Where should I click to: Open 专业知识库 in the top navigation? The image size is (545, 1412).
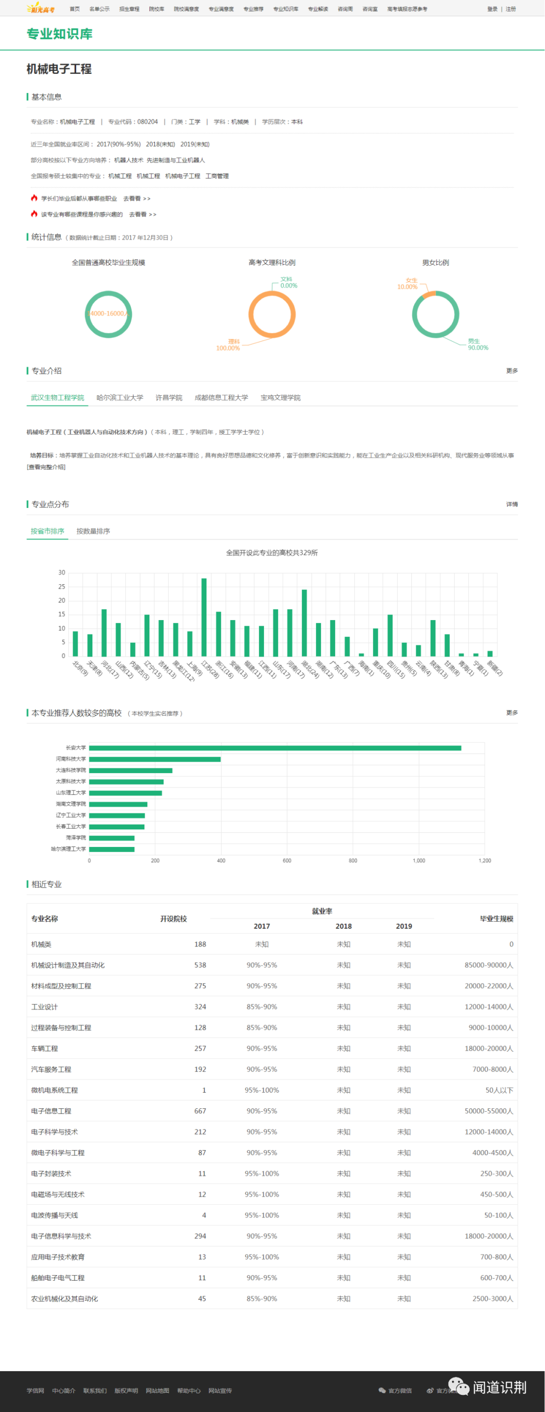(286, 9)
